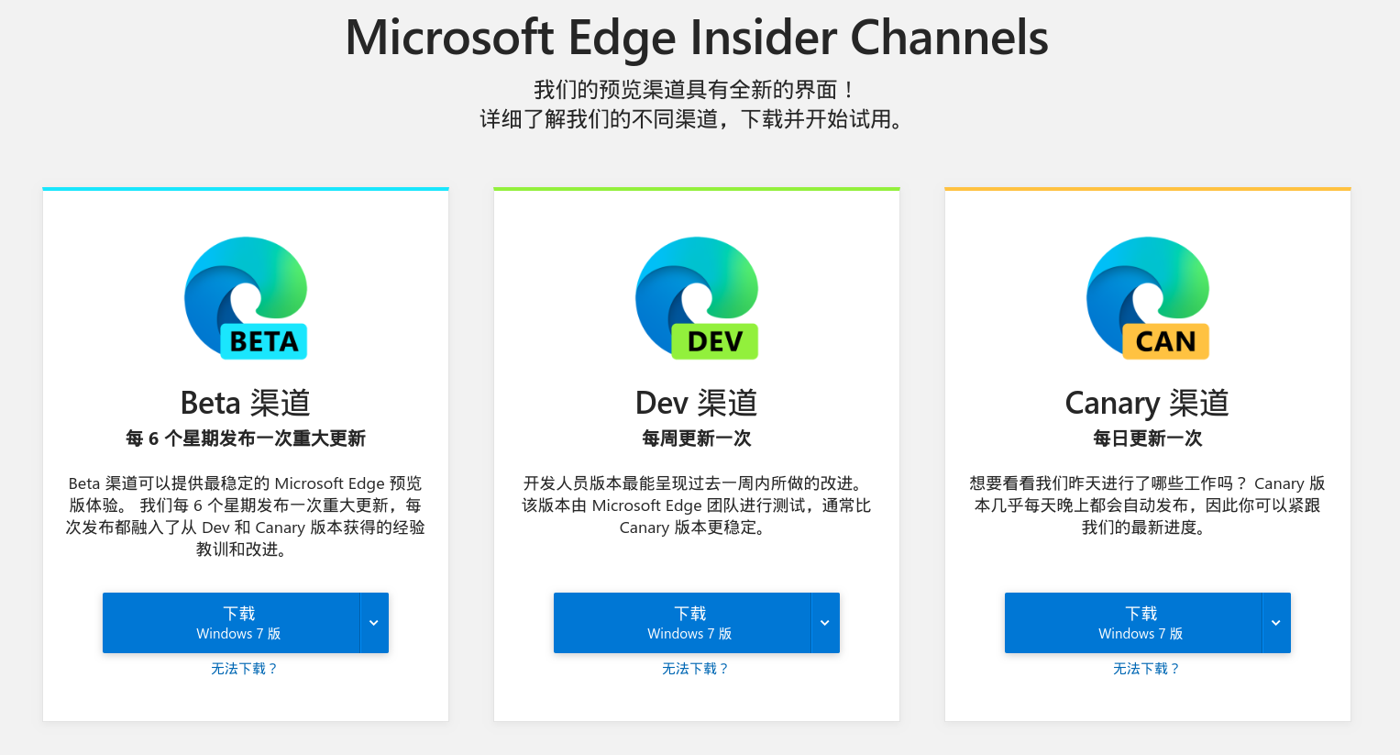Select the Canary 渠道 heading
This screenshot has width=1400, height=755.
(1148, 403)
